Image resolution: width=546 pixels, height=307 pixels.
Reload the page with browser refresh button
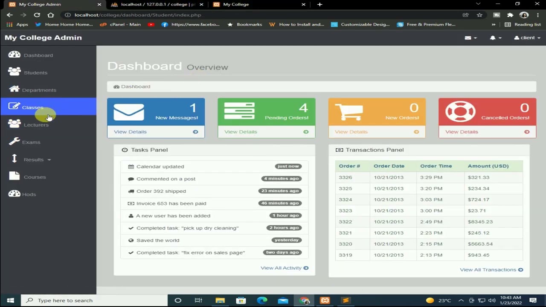pos(37,15)
